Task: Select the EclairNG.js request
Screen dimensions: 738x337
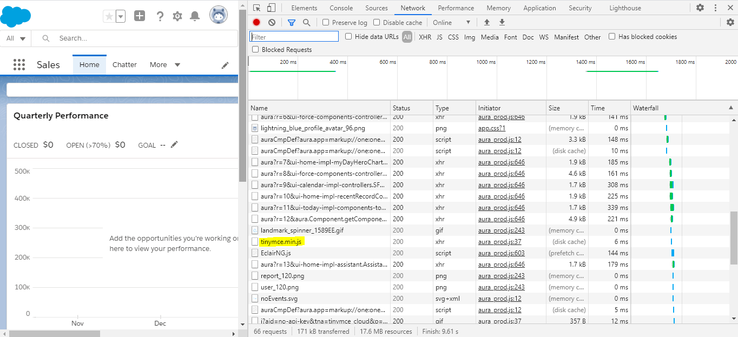Action: [276, 253]
